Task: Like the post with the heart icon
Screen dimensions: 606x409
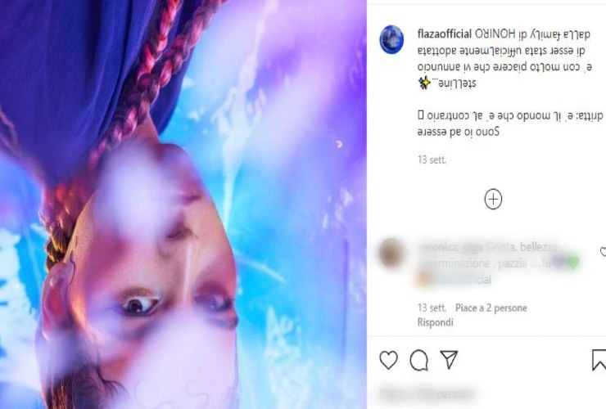Action: 388,360
